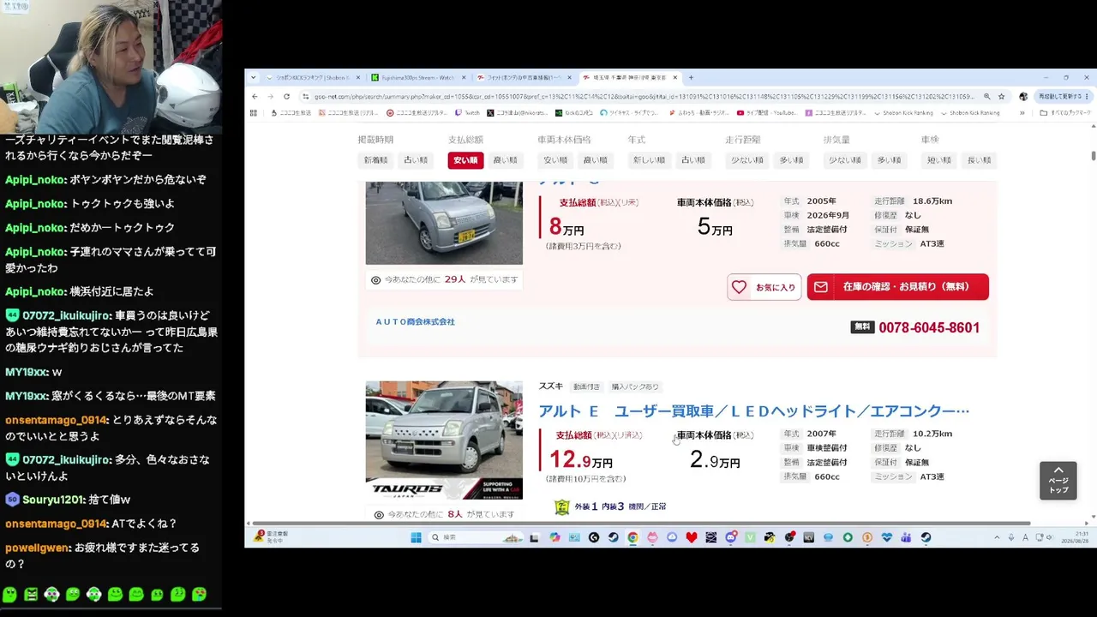Open the すべてのブックマーク folder
Image resolution: width=1097 pixels, height=617 pixels.
coord(1065,112)
